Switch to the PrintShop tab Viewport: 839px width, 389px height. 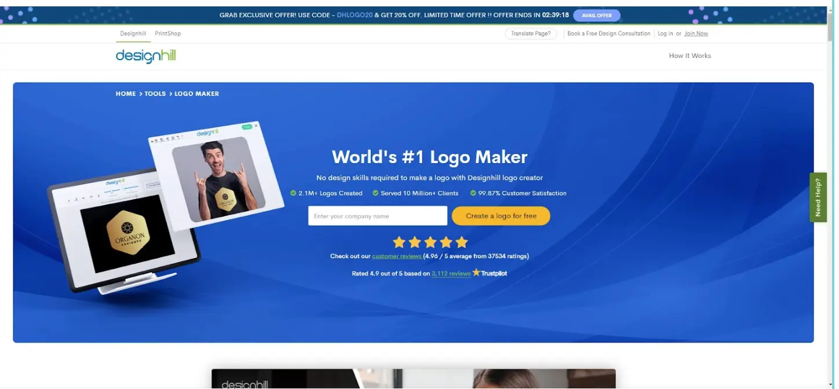tap(167, 33)
